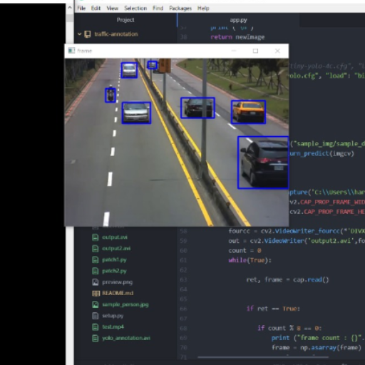Click the frame window app icon
This screenshot has height=365, width=365.
click(71, 51)
